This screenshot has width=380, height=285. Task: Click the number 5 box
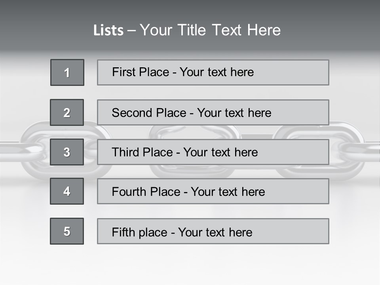click(x=67, y=231)
